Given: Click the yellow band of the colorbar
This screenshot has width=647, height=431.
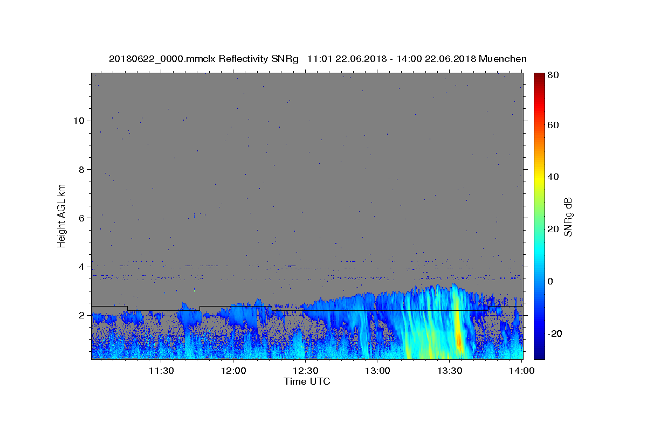Looking at the screenshot, I should point(539,178).
